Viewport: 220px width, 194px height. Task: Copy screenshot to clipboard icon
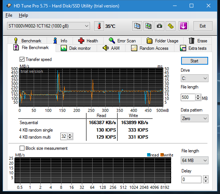tap(148, 26)
